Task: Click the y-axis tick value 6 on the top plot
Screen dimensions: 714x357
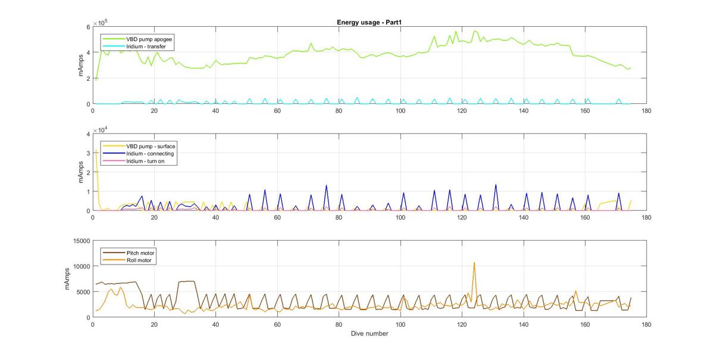Action: click(87, 27)
